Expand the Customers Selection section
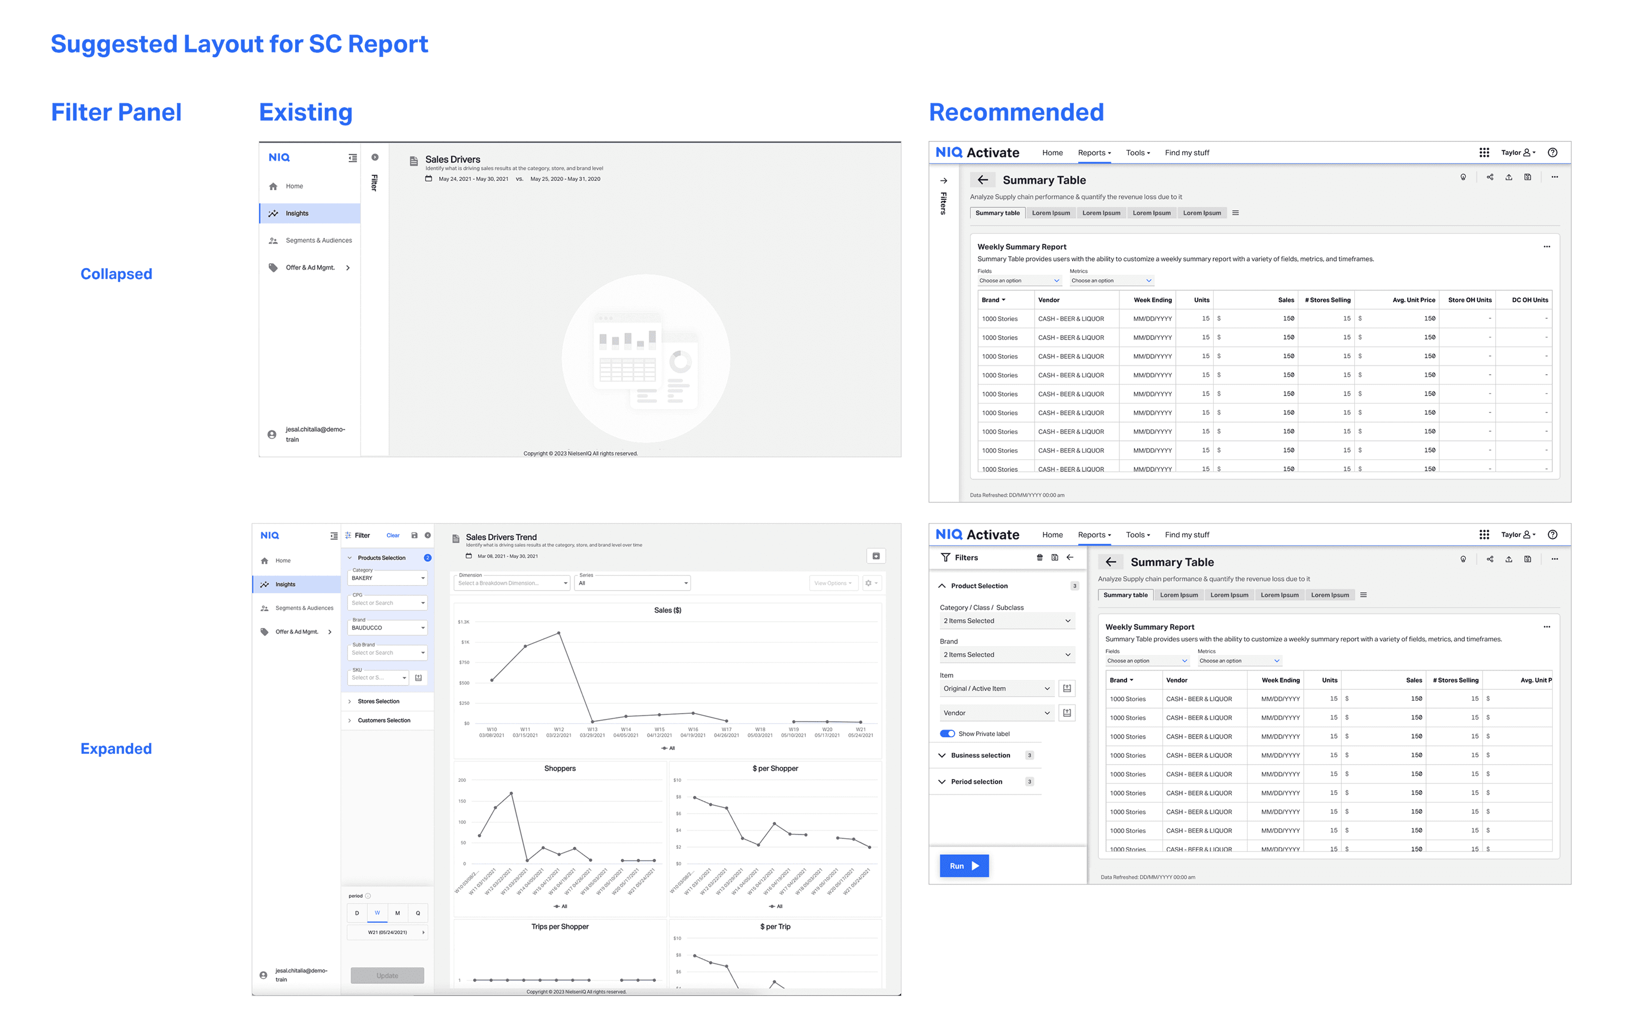The width and height of the screenshot is (1651, 1035). click(383, 720)
